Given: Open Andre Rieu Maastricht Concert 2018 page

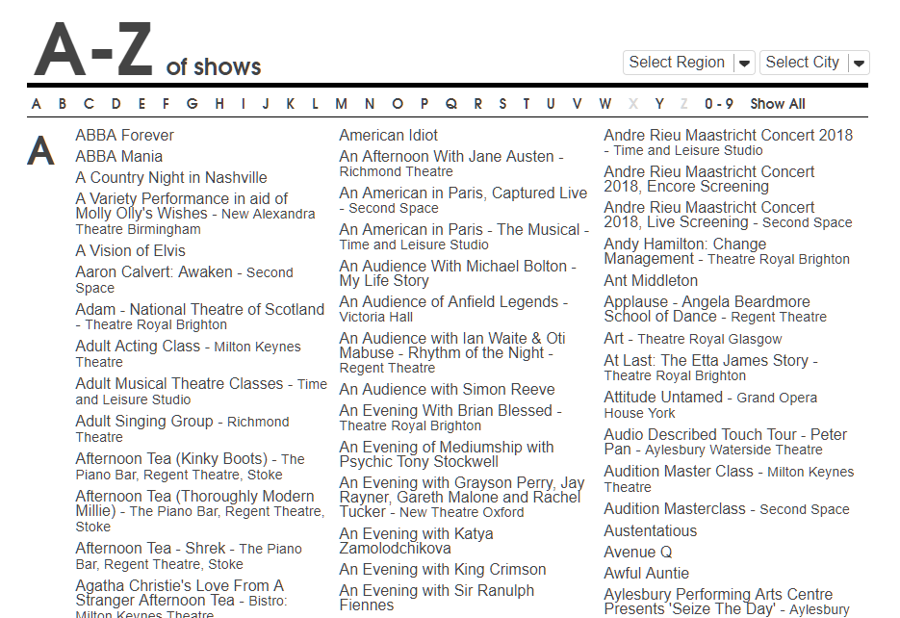Looking at the screenshot, I should (x=726, y=136).
